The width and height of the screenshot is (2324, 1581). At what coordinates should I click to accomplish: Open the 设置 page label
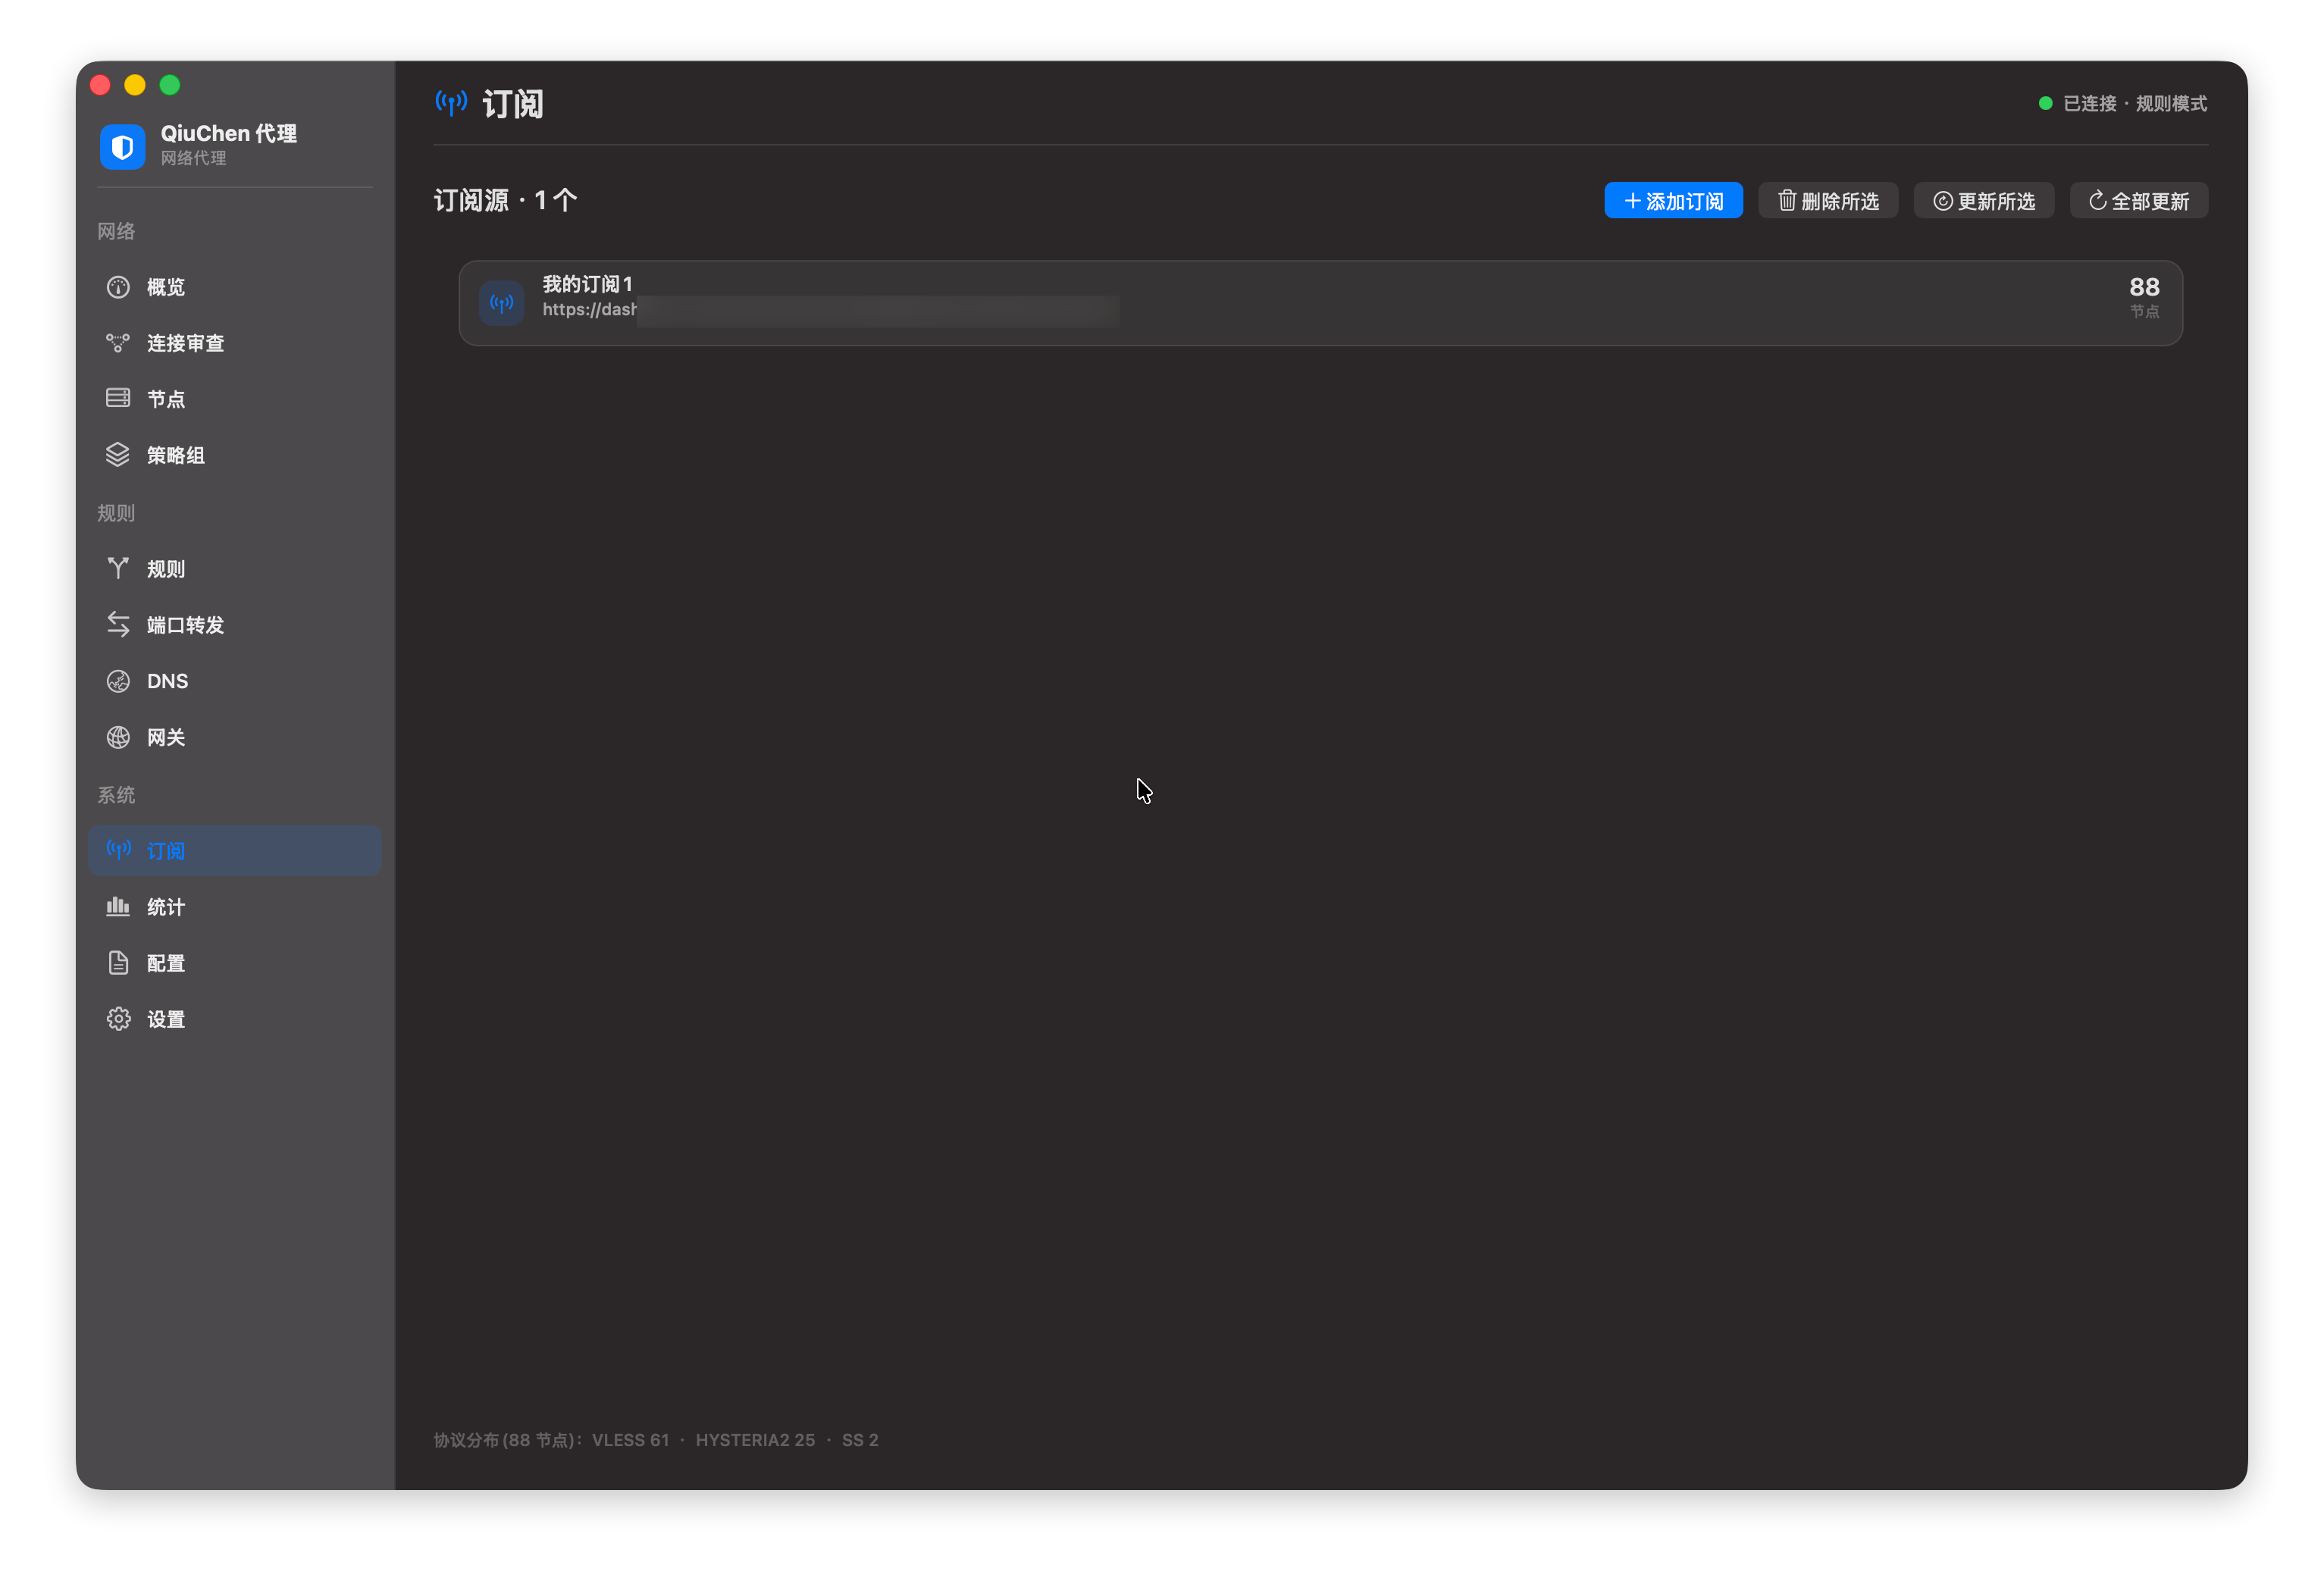pos(166,1019)
